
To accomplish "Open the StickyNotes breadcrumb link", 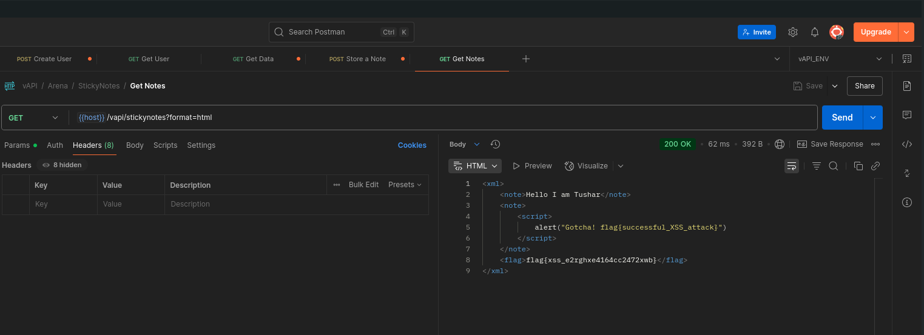I will (99, 85).
